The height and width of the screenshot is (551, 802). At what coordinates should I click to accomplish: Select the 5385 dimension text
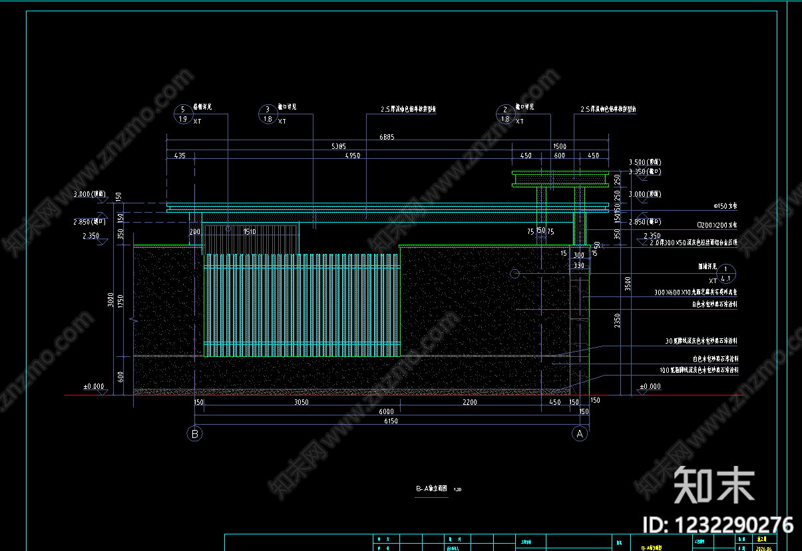(339, 146)
